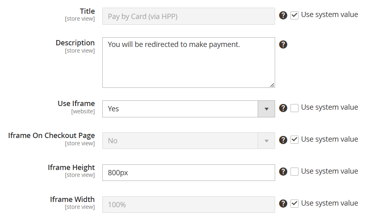
Task: Click the help icon next to Title
Action: pos(283,15)
